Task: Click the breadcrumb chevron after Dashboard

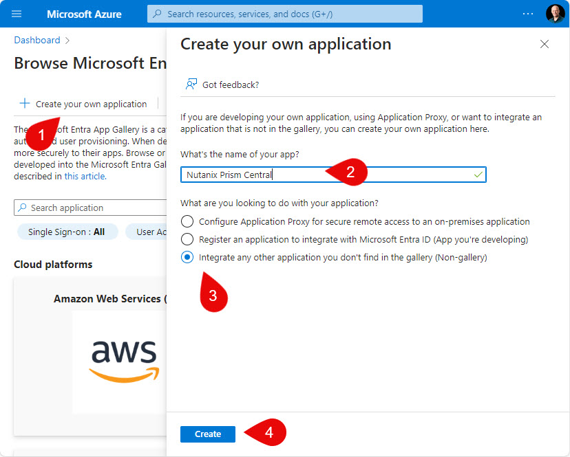Action: click(67, 41)
